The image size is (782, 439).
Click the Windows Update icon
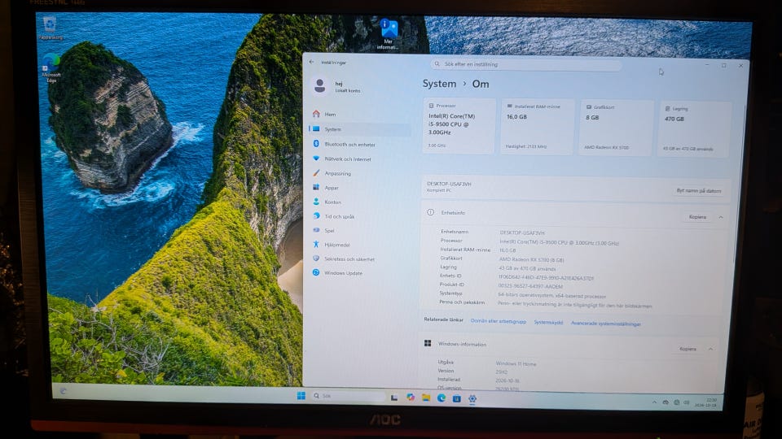pos(316,273)
